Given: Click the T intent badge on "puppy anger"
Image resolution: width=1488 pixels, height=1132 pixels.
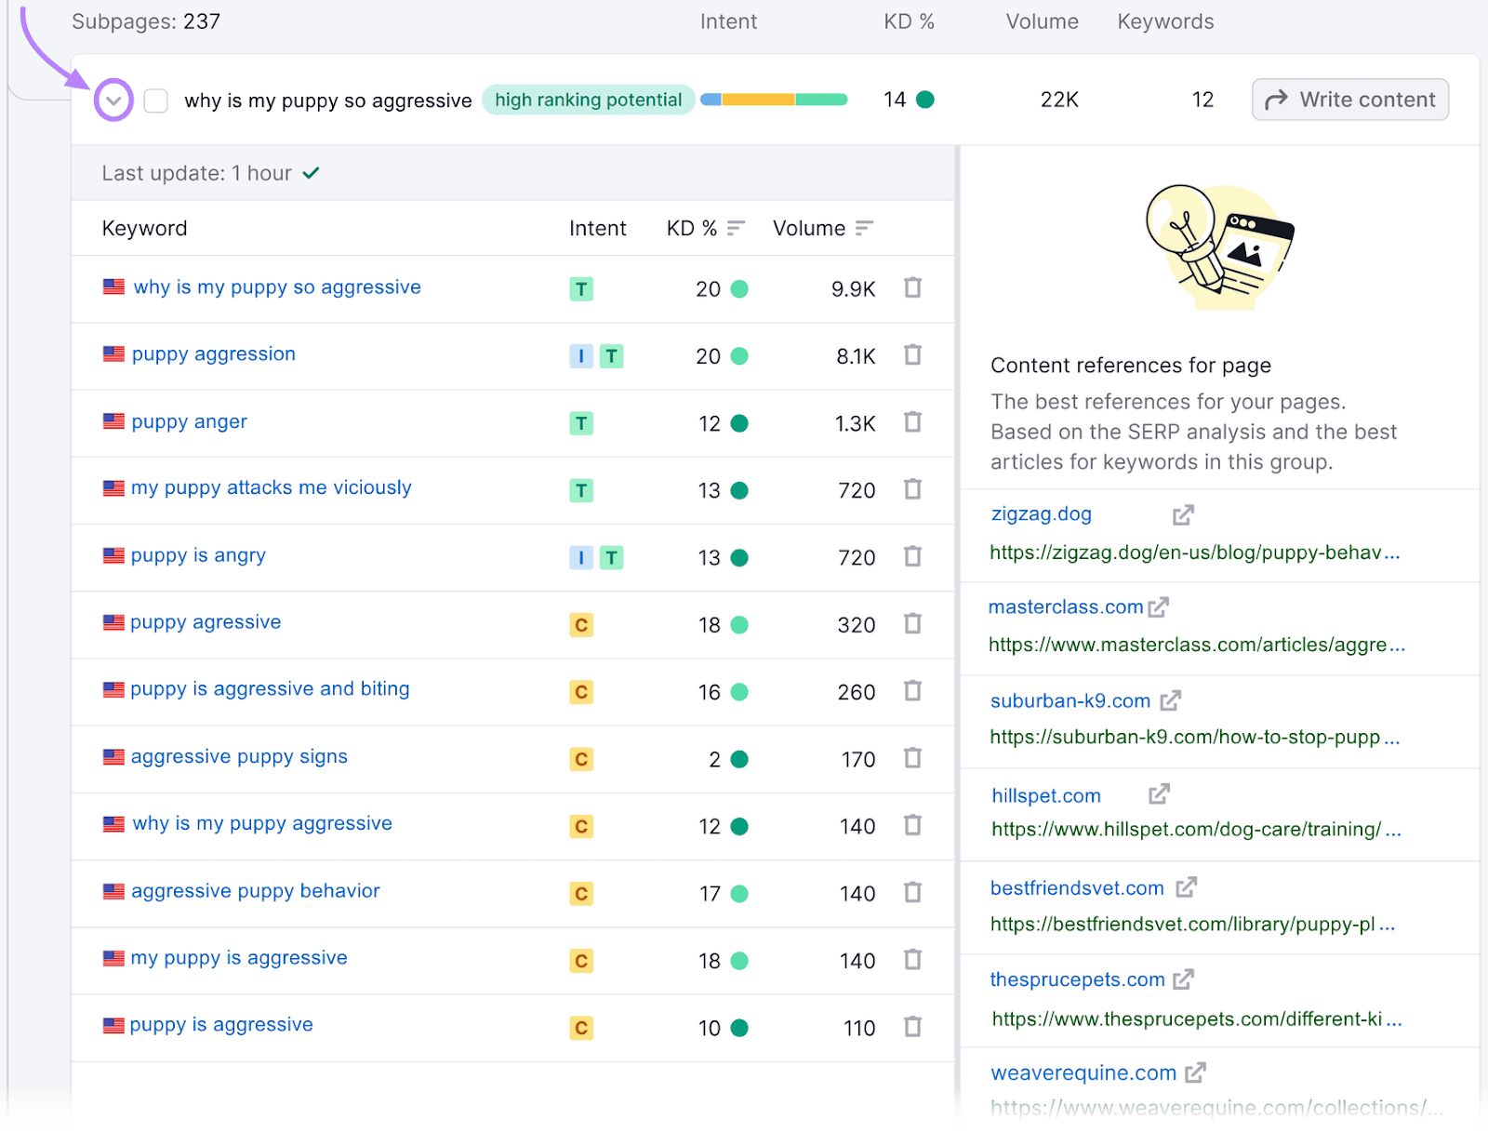Looking at the screenshot, I should (x=581, y=422).
